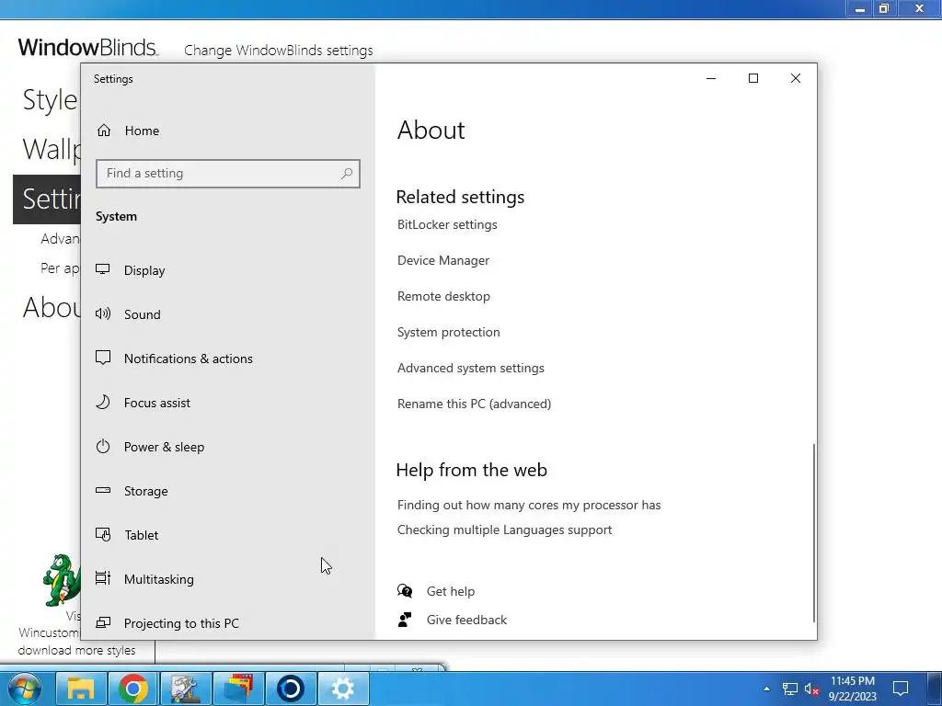Click the Notifications & actions icon
The image size is (942, 706).
click(103, 358)
